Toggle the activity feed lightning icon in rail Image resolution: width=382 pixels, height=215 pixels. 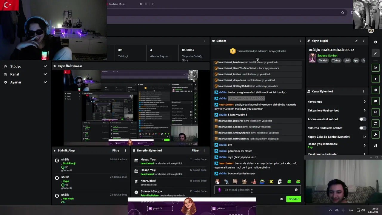pos(376,79)
